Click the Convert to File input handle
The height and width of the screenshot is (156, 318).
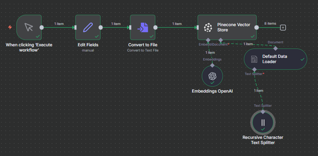130,27
